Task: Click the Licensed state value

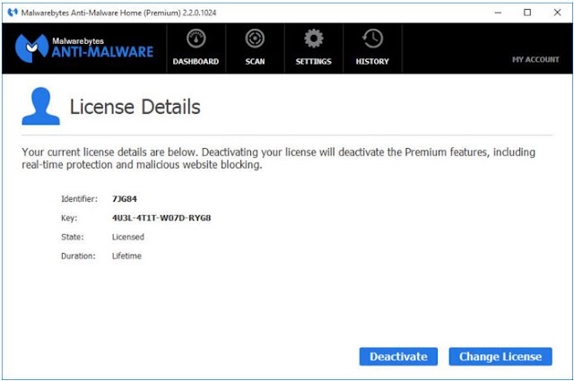Action: click(x=128, y=237)
